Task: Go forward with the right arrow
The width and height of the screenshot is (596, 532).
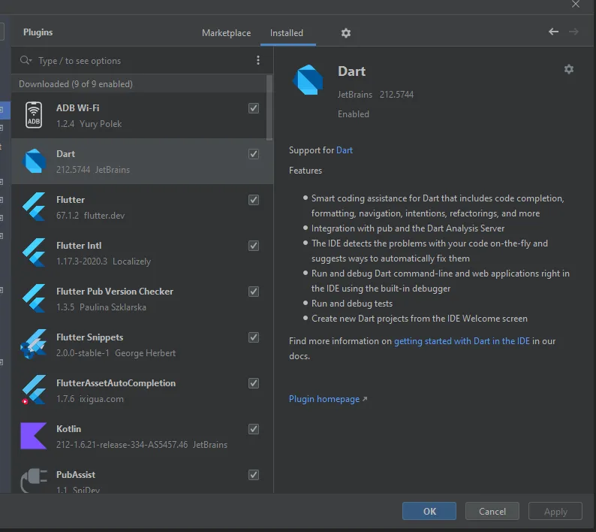Action: [x=573, y=32]
